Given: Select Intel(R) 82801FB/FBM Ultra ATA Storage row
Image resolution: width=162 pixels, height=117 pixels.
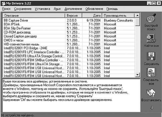Looking at the screenshot, I should point(69,64).
